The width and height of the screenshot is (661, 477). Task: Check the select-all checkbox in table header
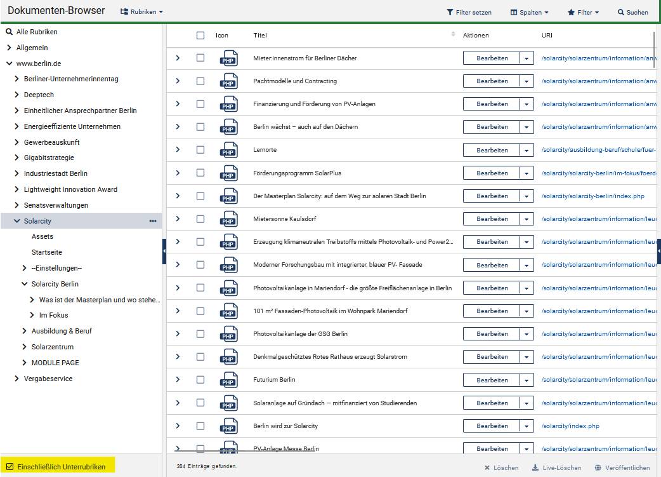(x=200, y=36)
